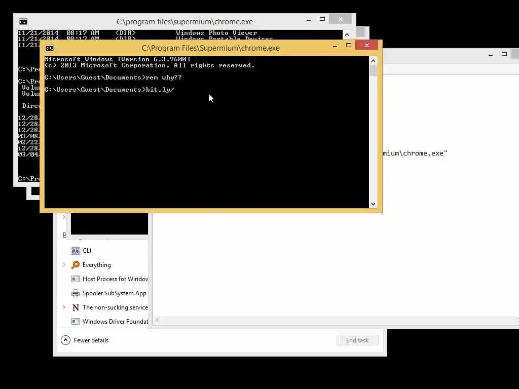Click the cmd icon in the back chrome.exe window title bar
The width and height of the screenshot is (519, 389).
point(23,22)
